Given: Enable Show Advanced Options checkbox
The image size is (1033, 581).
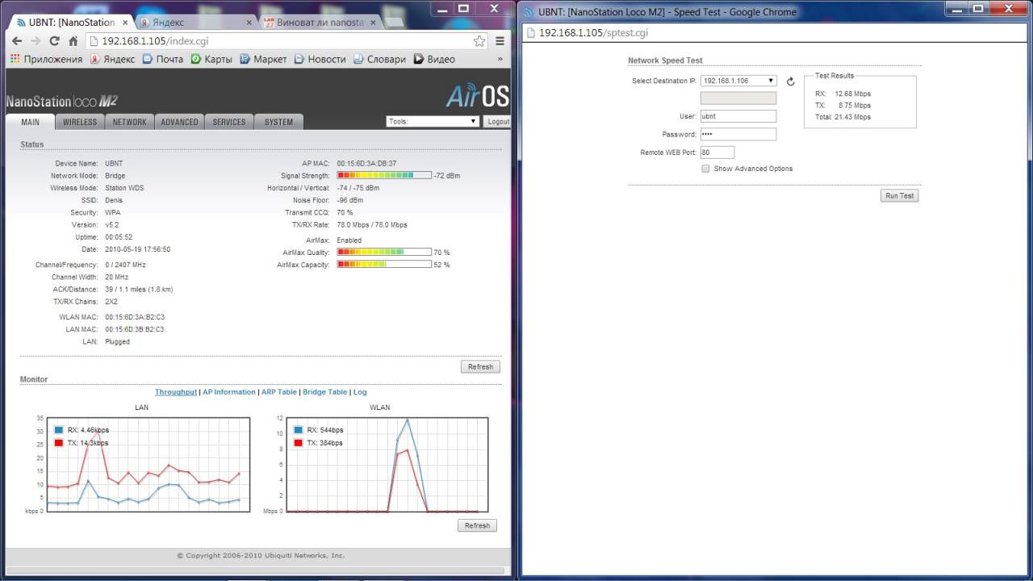Looking at the screenshot, I should click(x=705, y=169).
